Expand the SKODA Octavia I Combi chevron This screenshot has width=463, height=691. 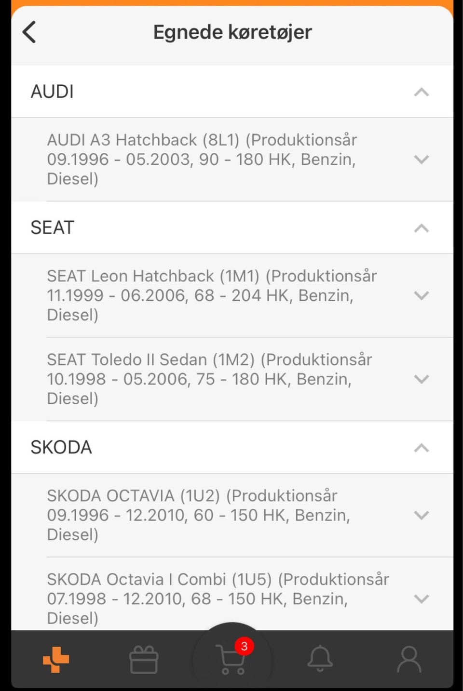point(422,599)
